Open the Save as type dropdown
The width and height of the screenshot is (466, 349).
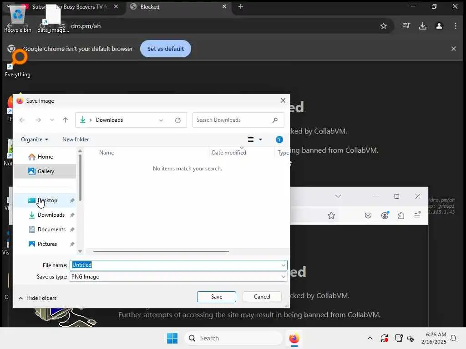tap(178, 277)
